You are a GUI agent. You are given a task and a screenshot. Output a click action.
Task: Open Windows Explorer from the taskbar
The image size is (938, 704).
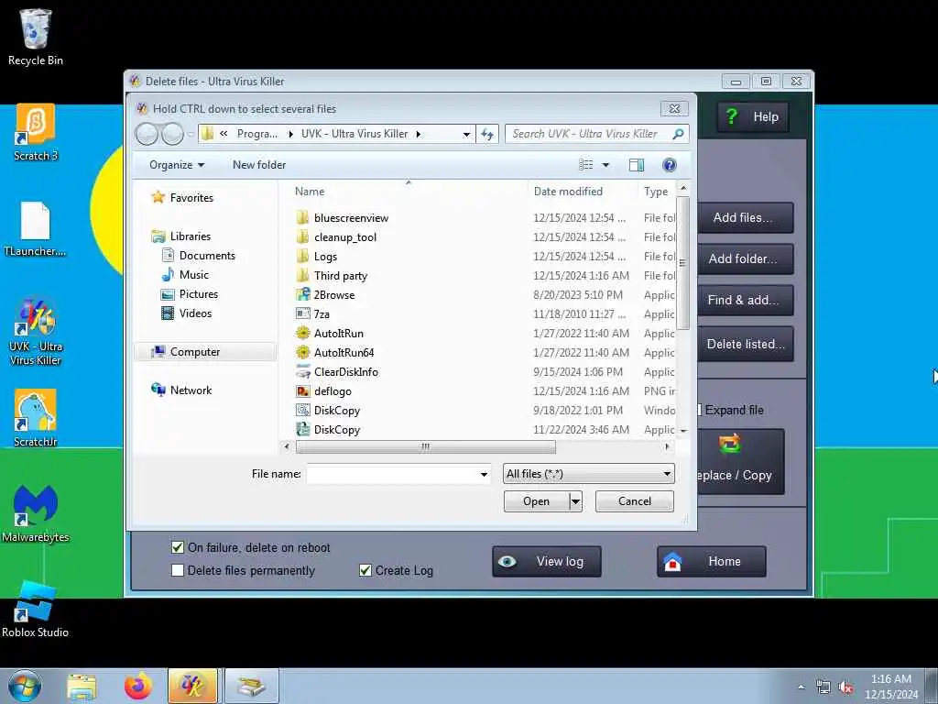[x=82, y=686]
